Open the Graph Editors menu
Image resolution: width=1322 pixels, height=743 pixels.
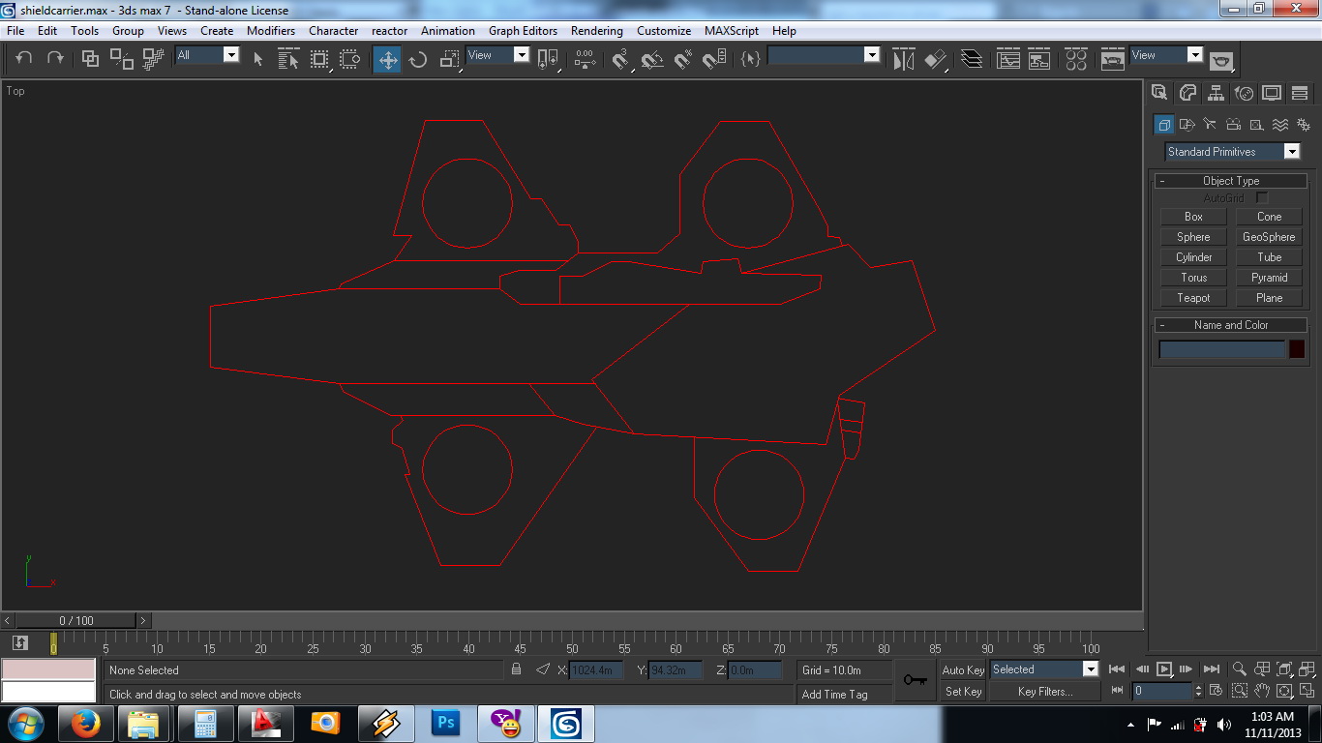tap(523, 31)
